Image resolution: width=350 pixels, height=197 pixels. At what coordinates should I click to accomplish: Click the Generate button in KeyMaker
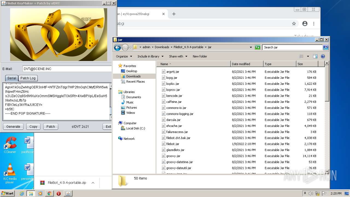13,126
